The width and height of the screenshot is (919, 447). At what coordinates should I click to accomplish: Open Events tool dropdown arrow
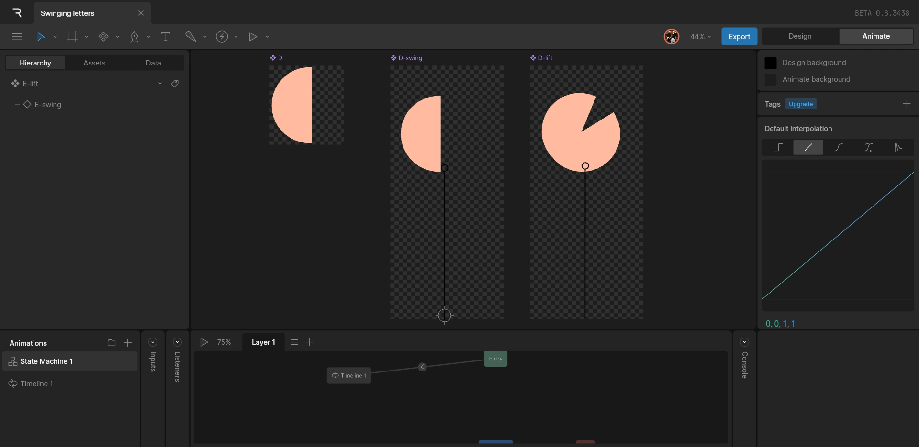coord(235,37)
